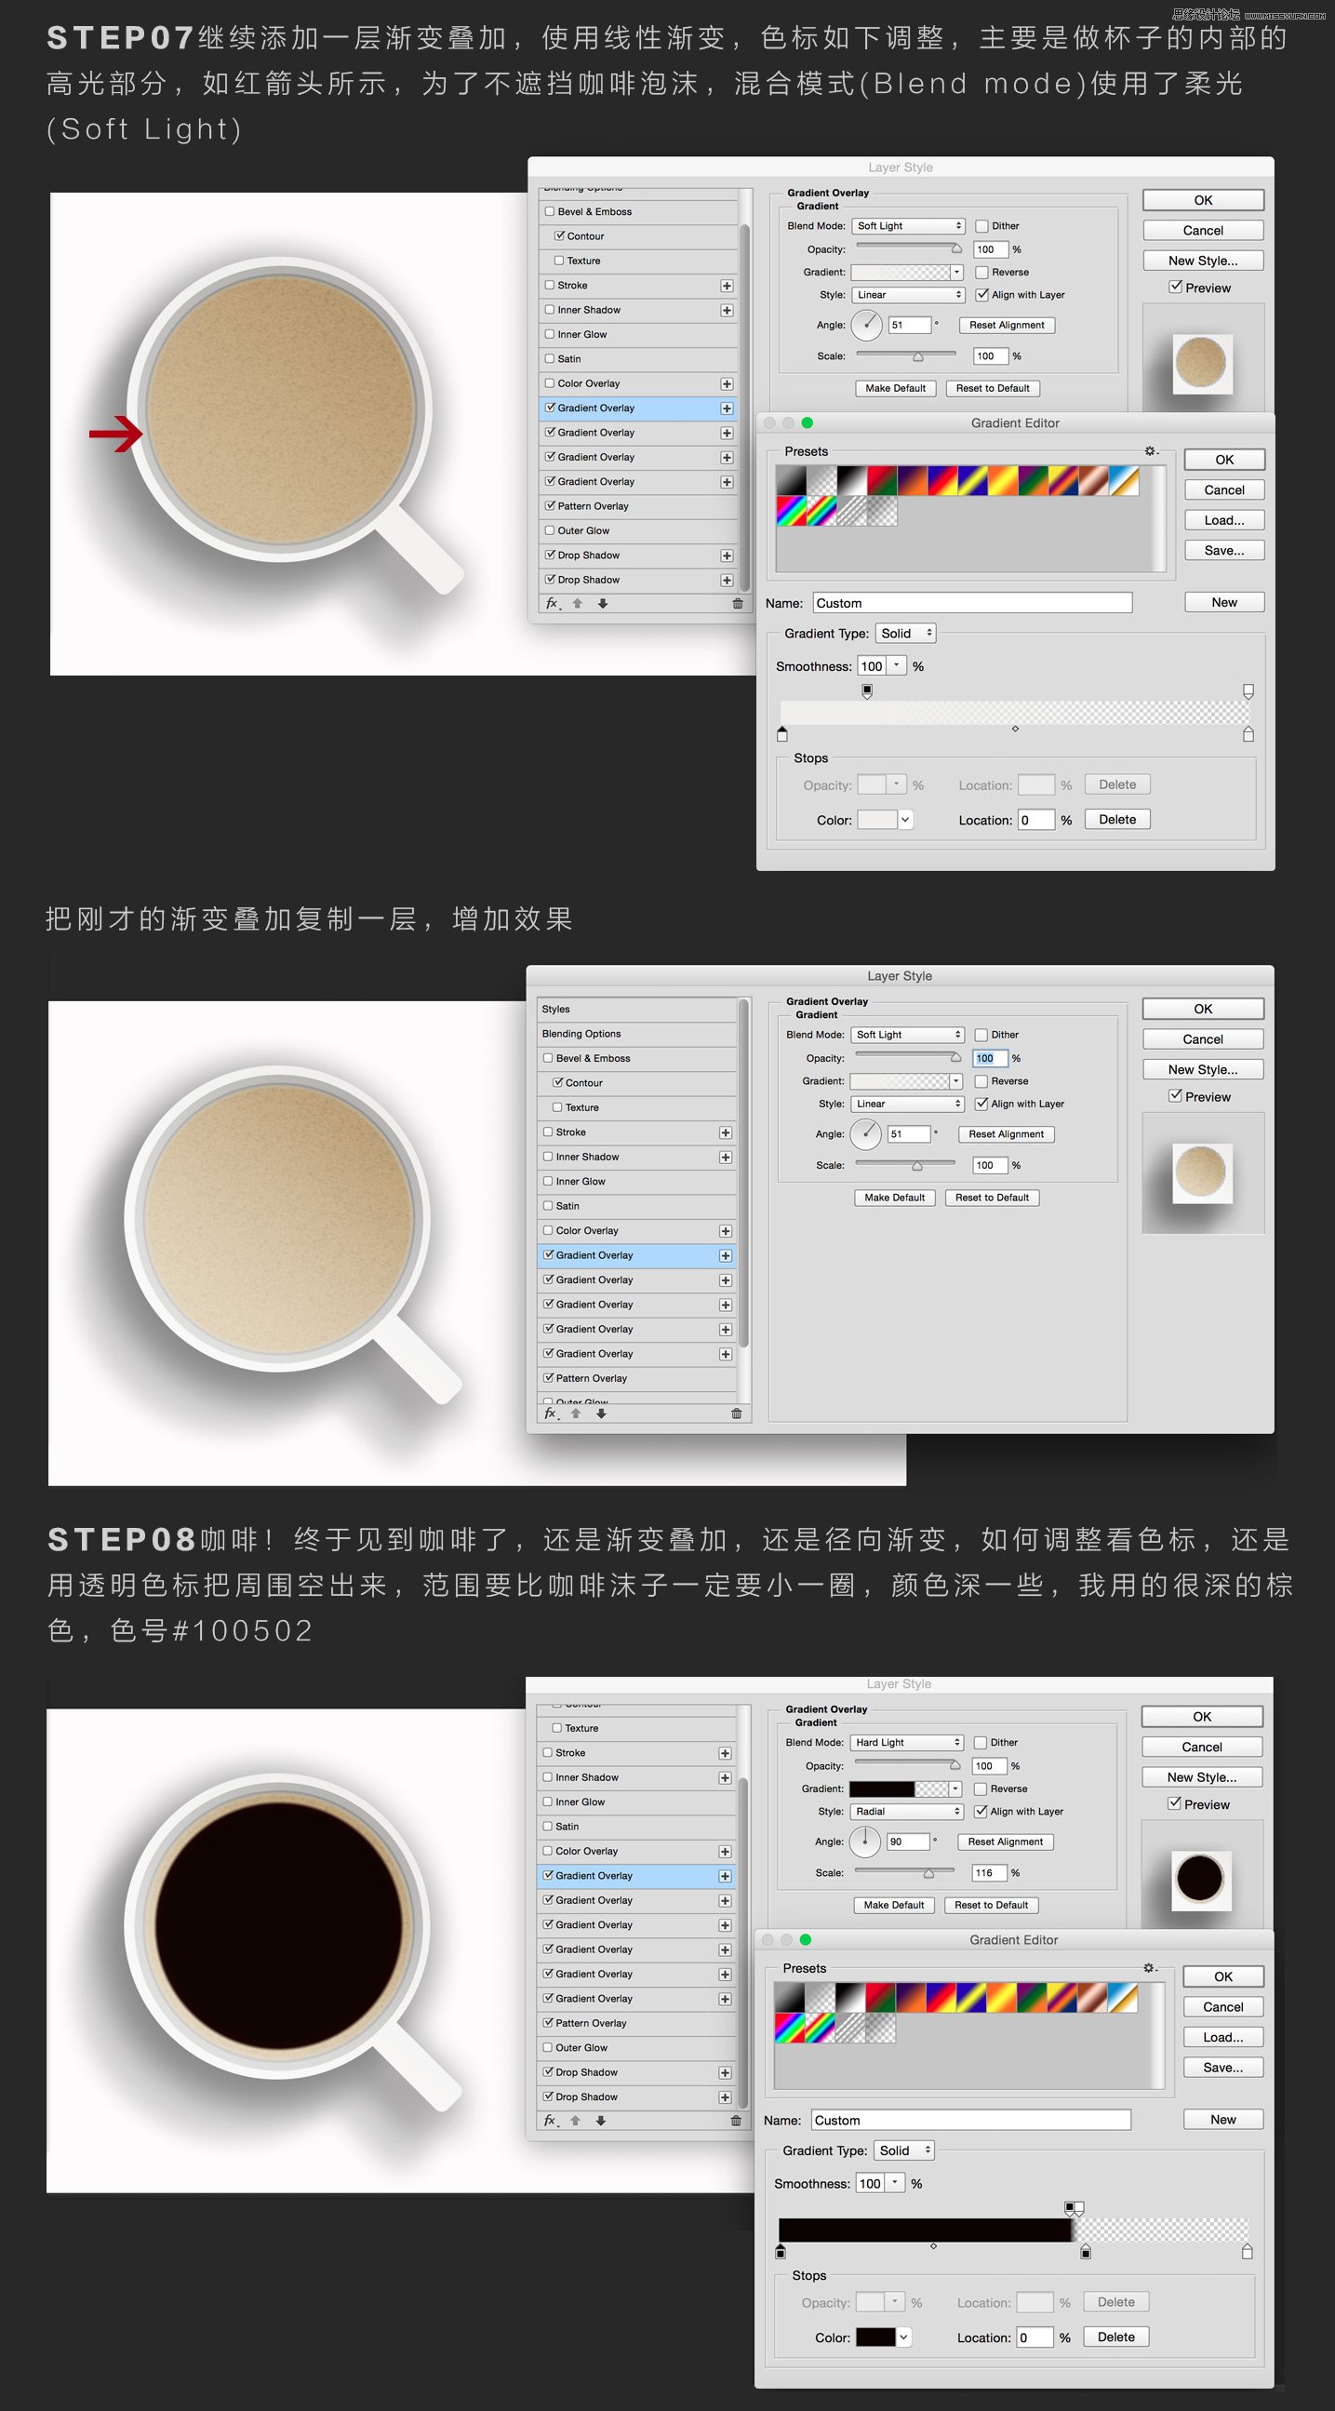Enable Outer Glow checkbox in bottom dialog
Image resolution: width=1335 pixels, height=2411 pixels.
(548, 2047)
